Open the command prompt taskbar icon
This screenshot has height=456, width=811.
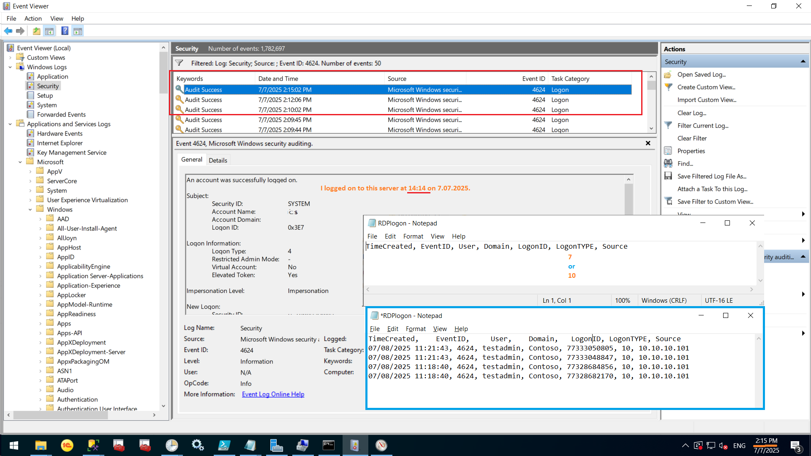329,445
